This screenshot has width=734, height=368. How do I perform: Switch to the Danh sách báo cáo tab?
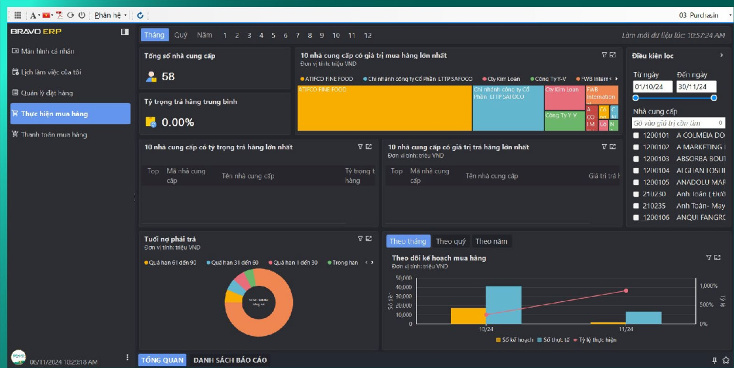click(230, 360)
